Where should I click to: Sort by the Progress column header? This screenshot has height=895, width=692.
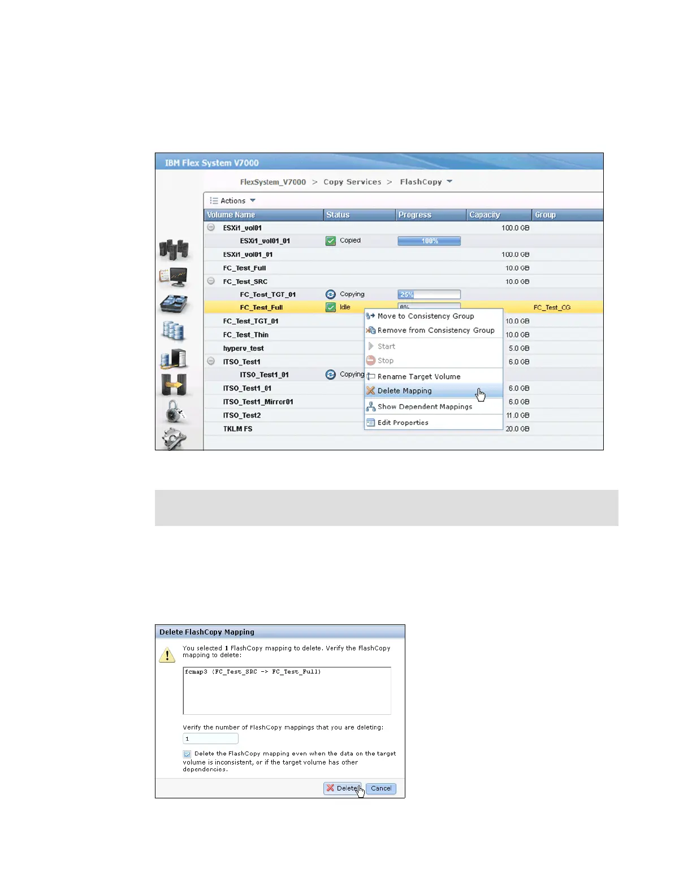(431, 215)
